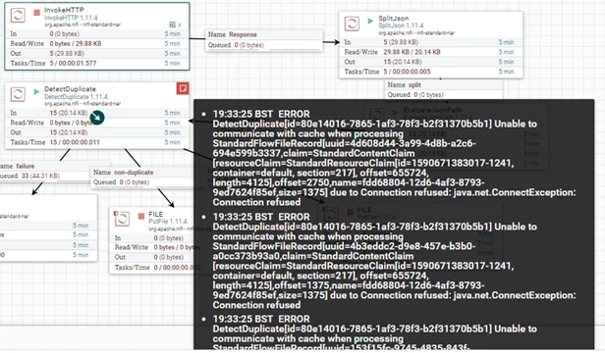
Task: Click FILE processor In value '0 (0 bytes)'
Action: 168,238
